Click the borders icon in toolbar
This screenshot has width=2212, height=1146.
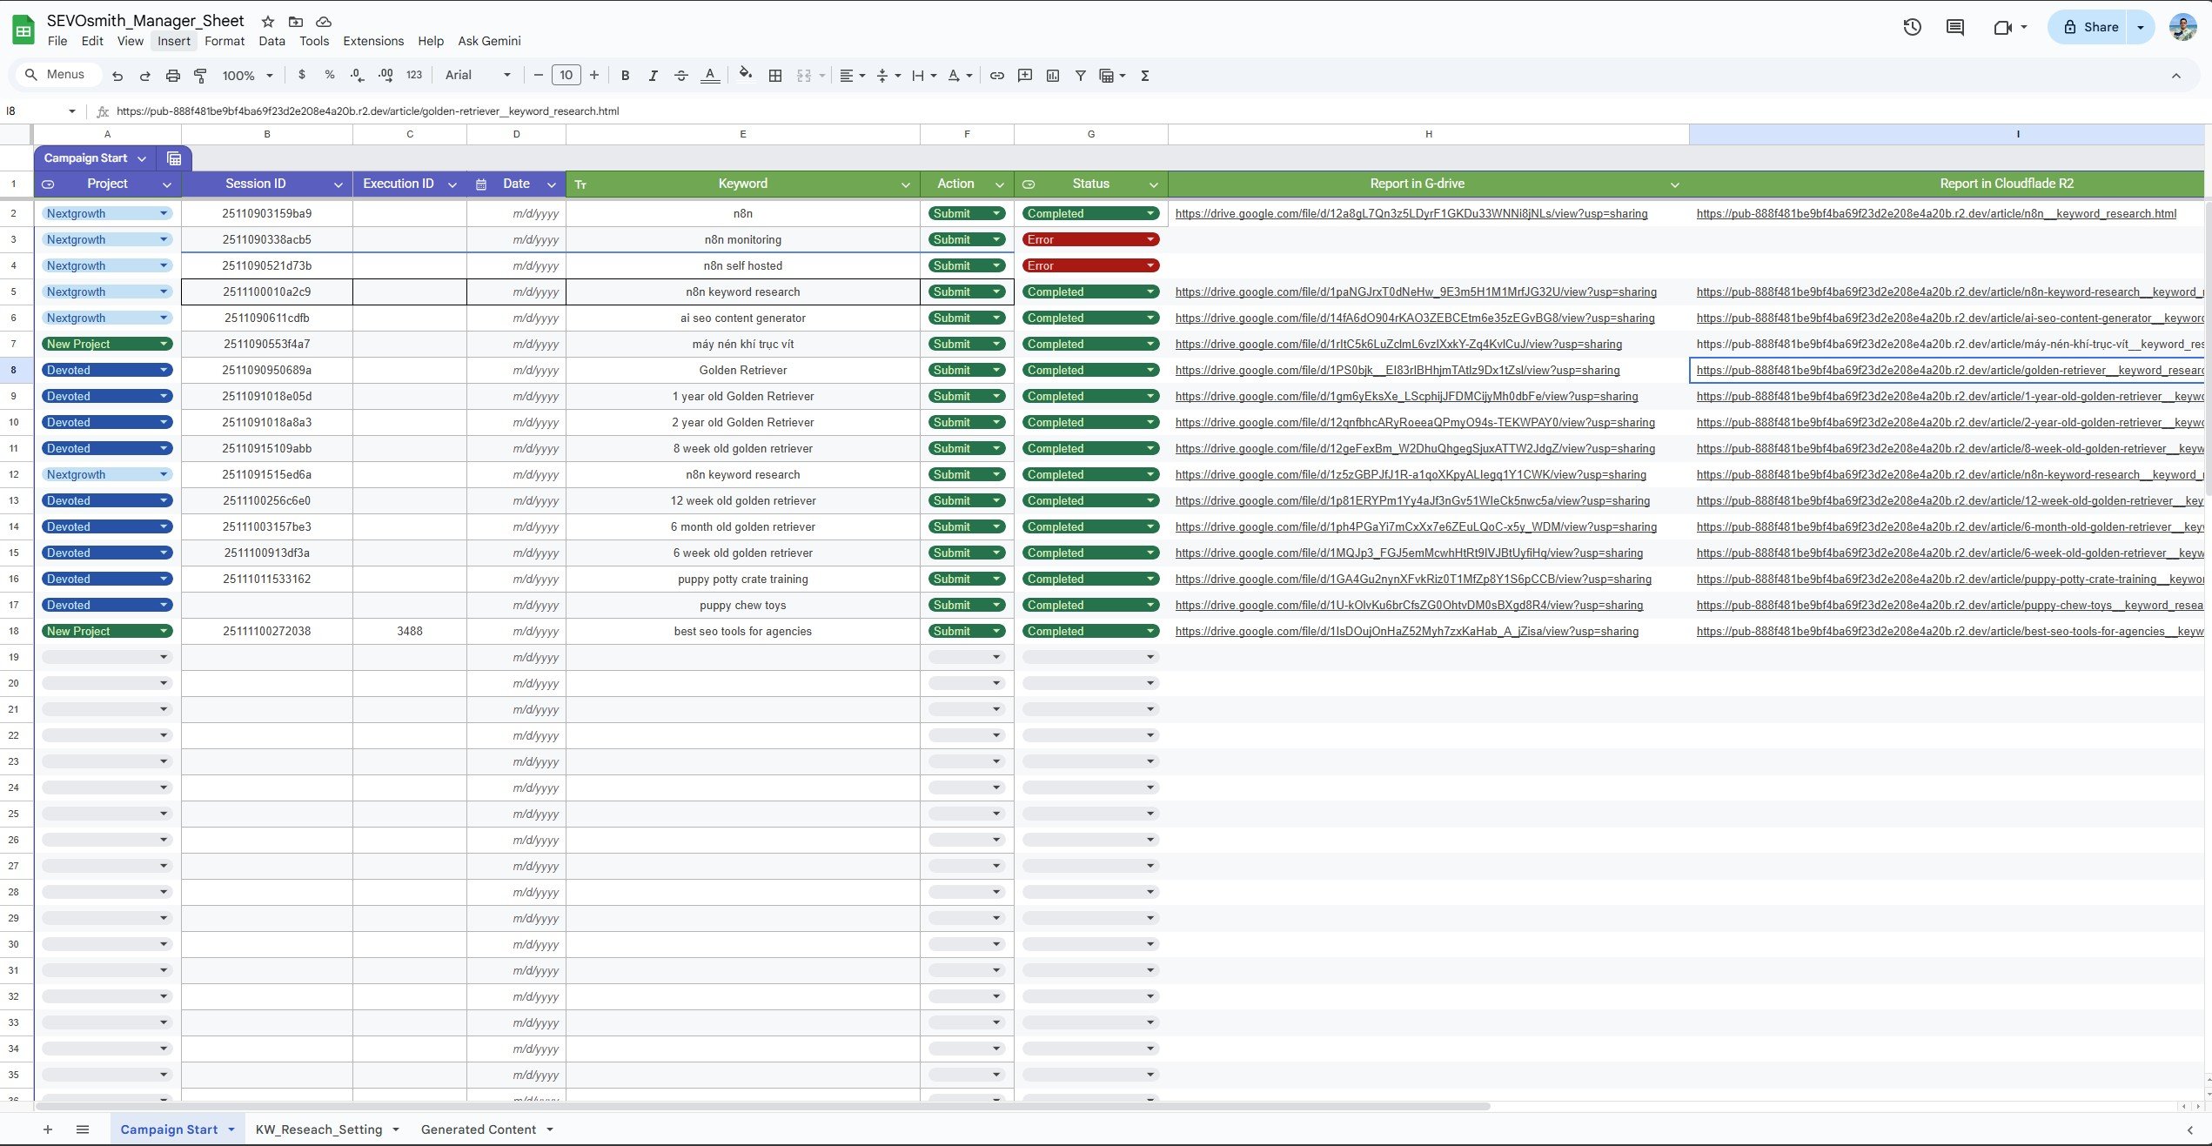pos(774,76)
